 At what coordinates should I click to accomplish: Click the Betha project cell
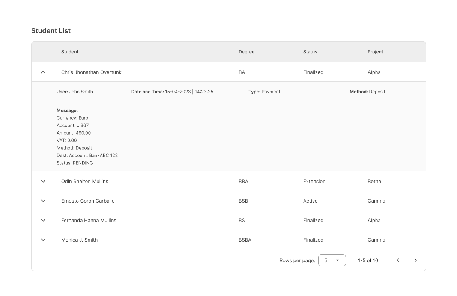coord(374,181)
